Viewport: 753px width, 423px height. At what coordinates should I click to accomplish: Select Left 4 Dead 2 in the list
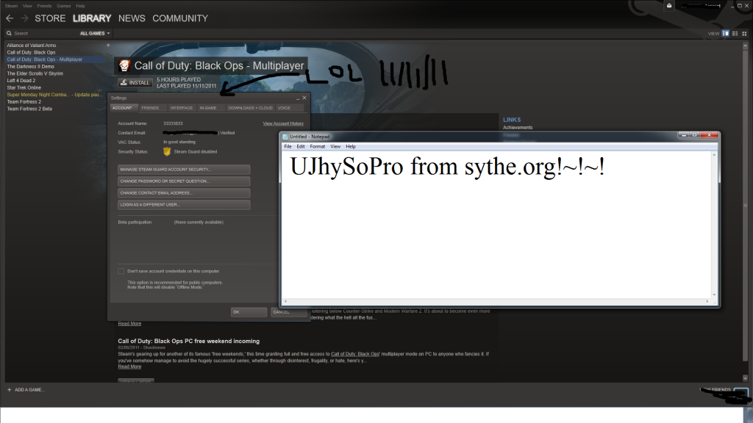click(x=21, y=81)
